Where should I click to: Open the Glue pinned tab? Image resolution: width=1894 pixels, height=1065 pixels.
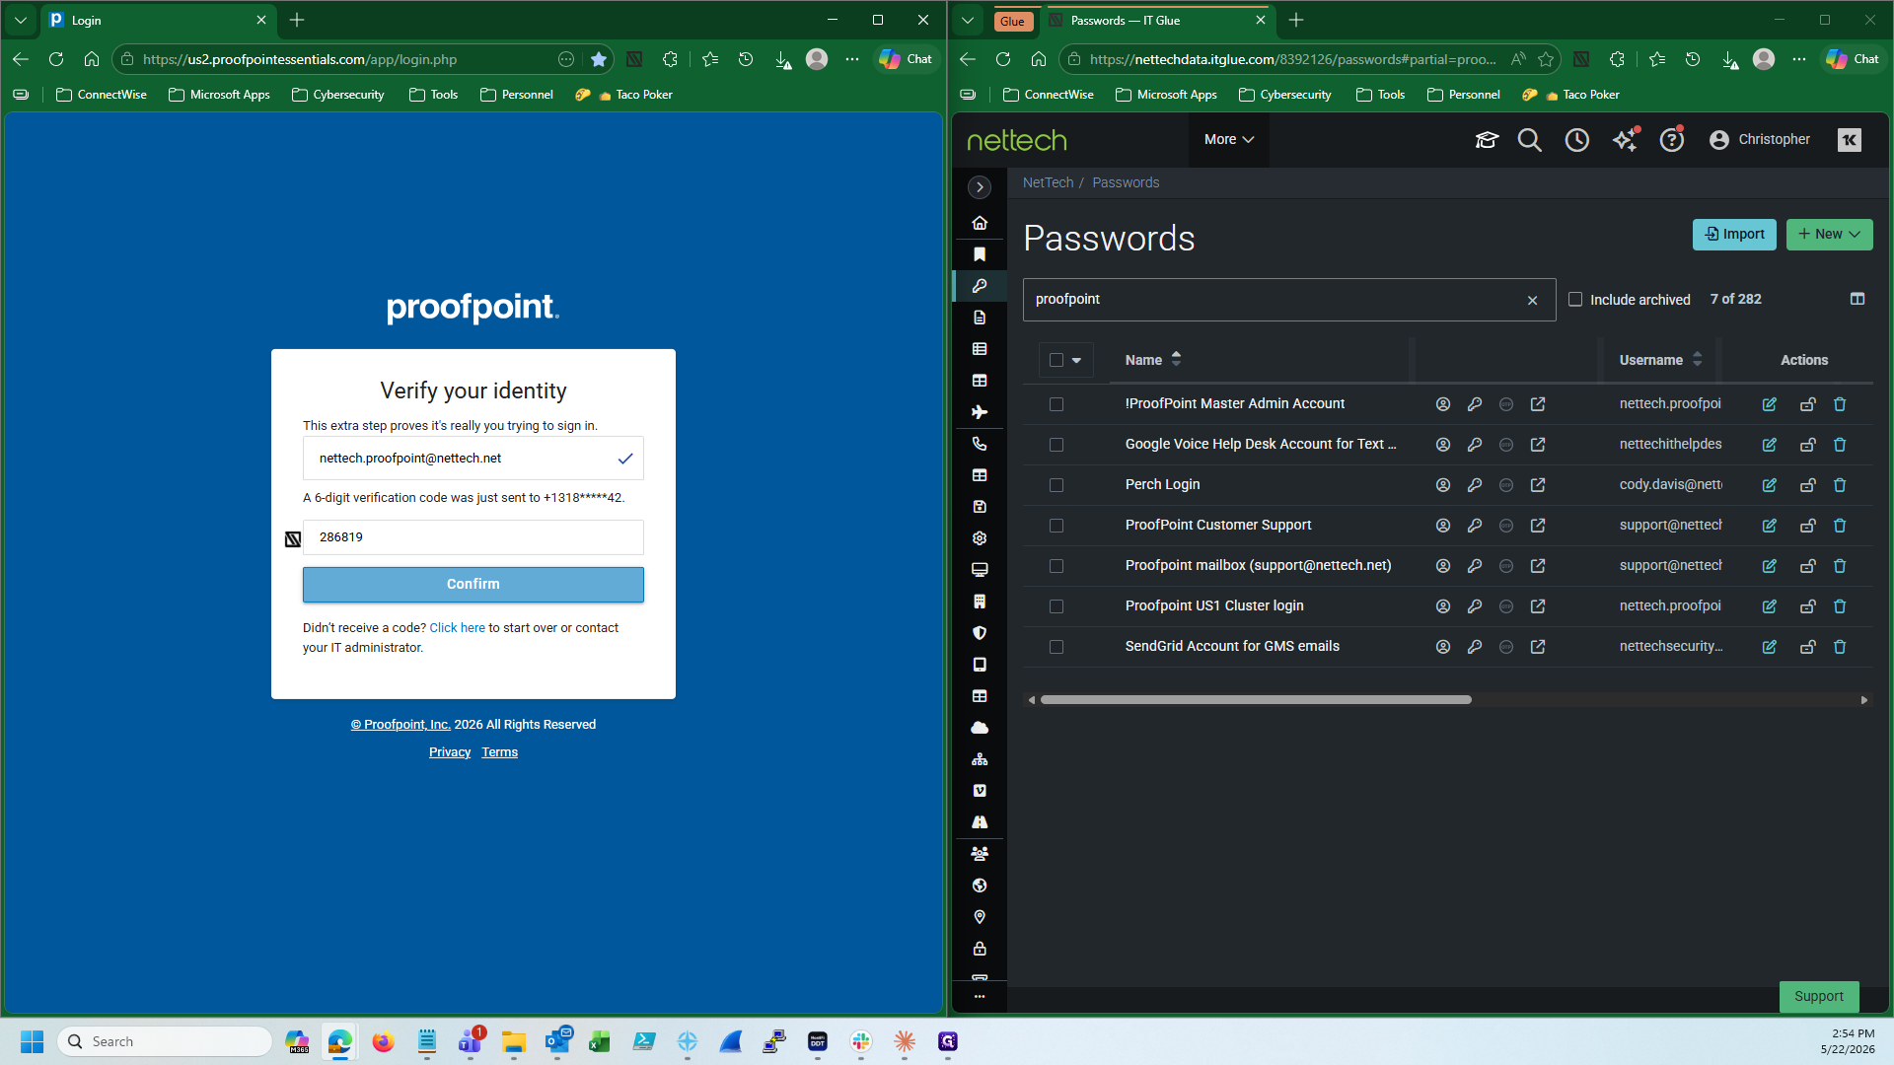click(x=1012, y=22)
